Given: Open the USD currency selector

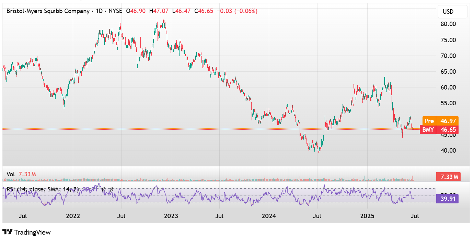Looking at the screenshot, I should click(452, 12).
